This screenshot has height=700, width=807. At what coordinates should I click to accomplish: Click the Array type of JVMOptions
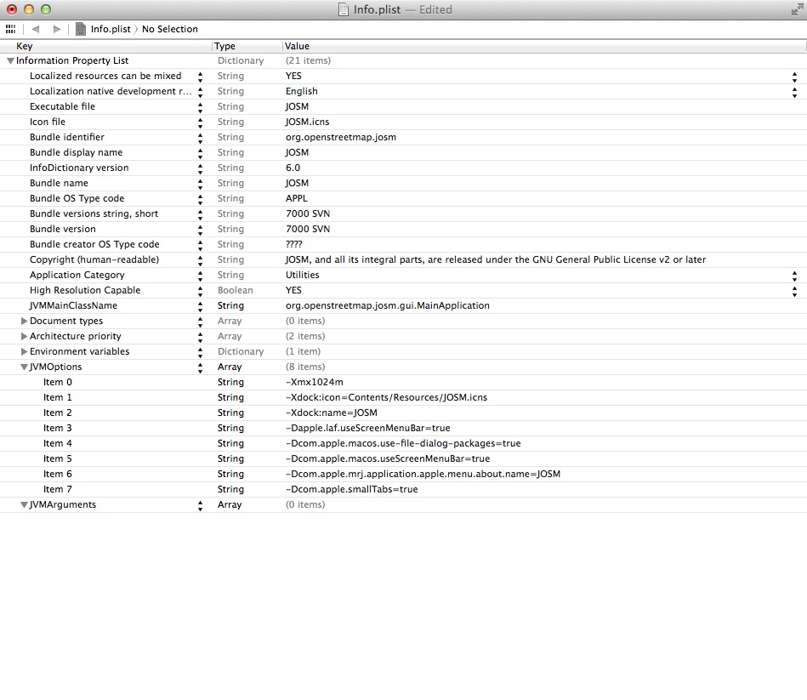pos(230,367)
